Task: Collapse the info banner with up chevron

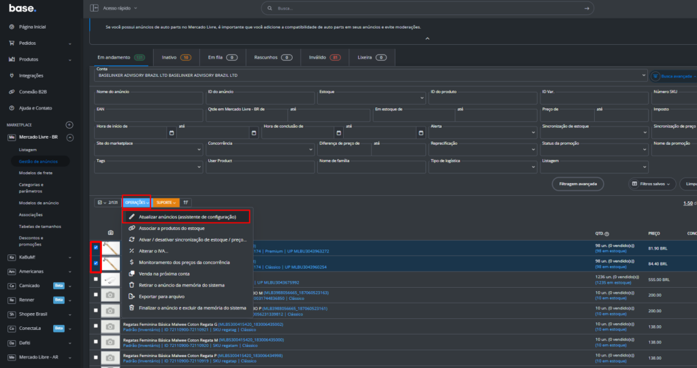Action: coord(427,39)
